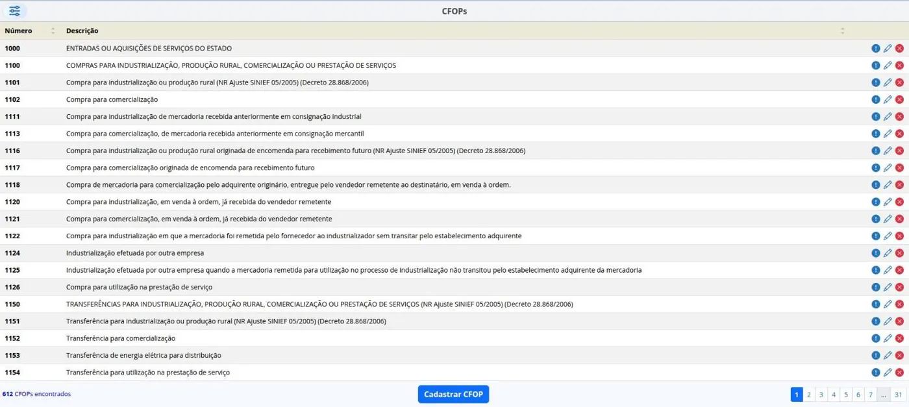
Task: Show info for CFOP 1102
Action: (x=876, y=100)
